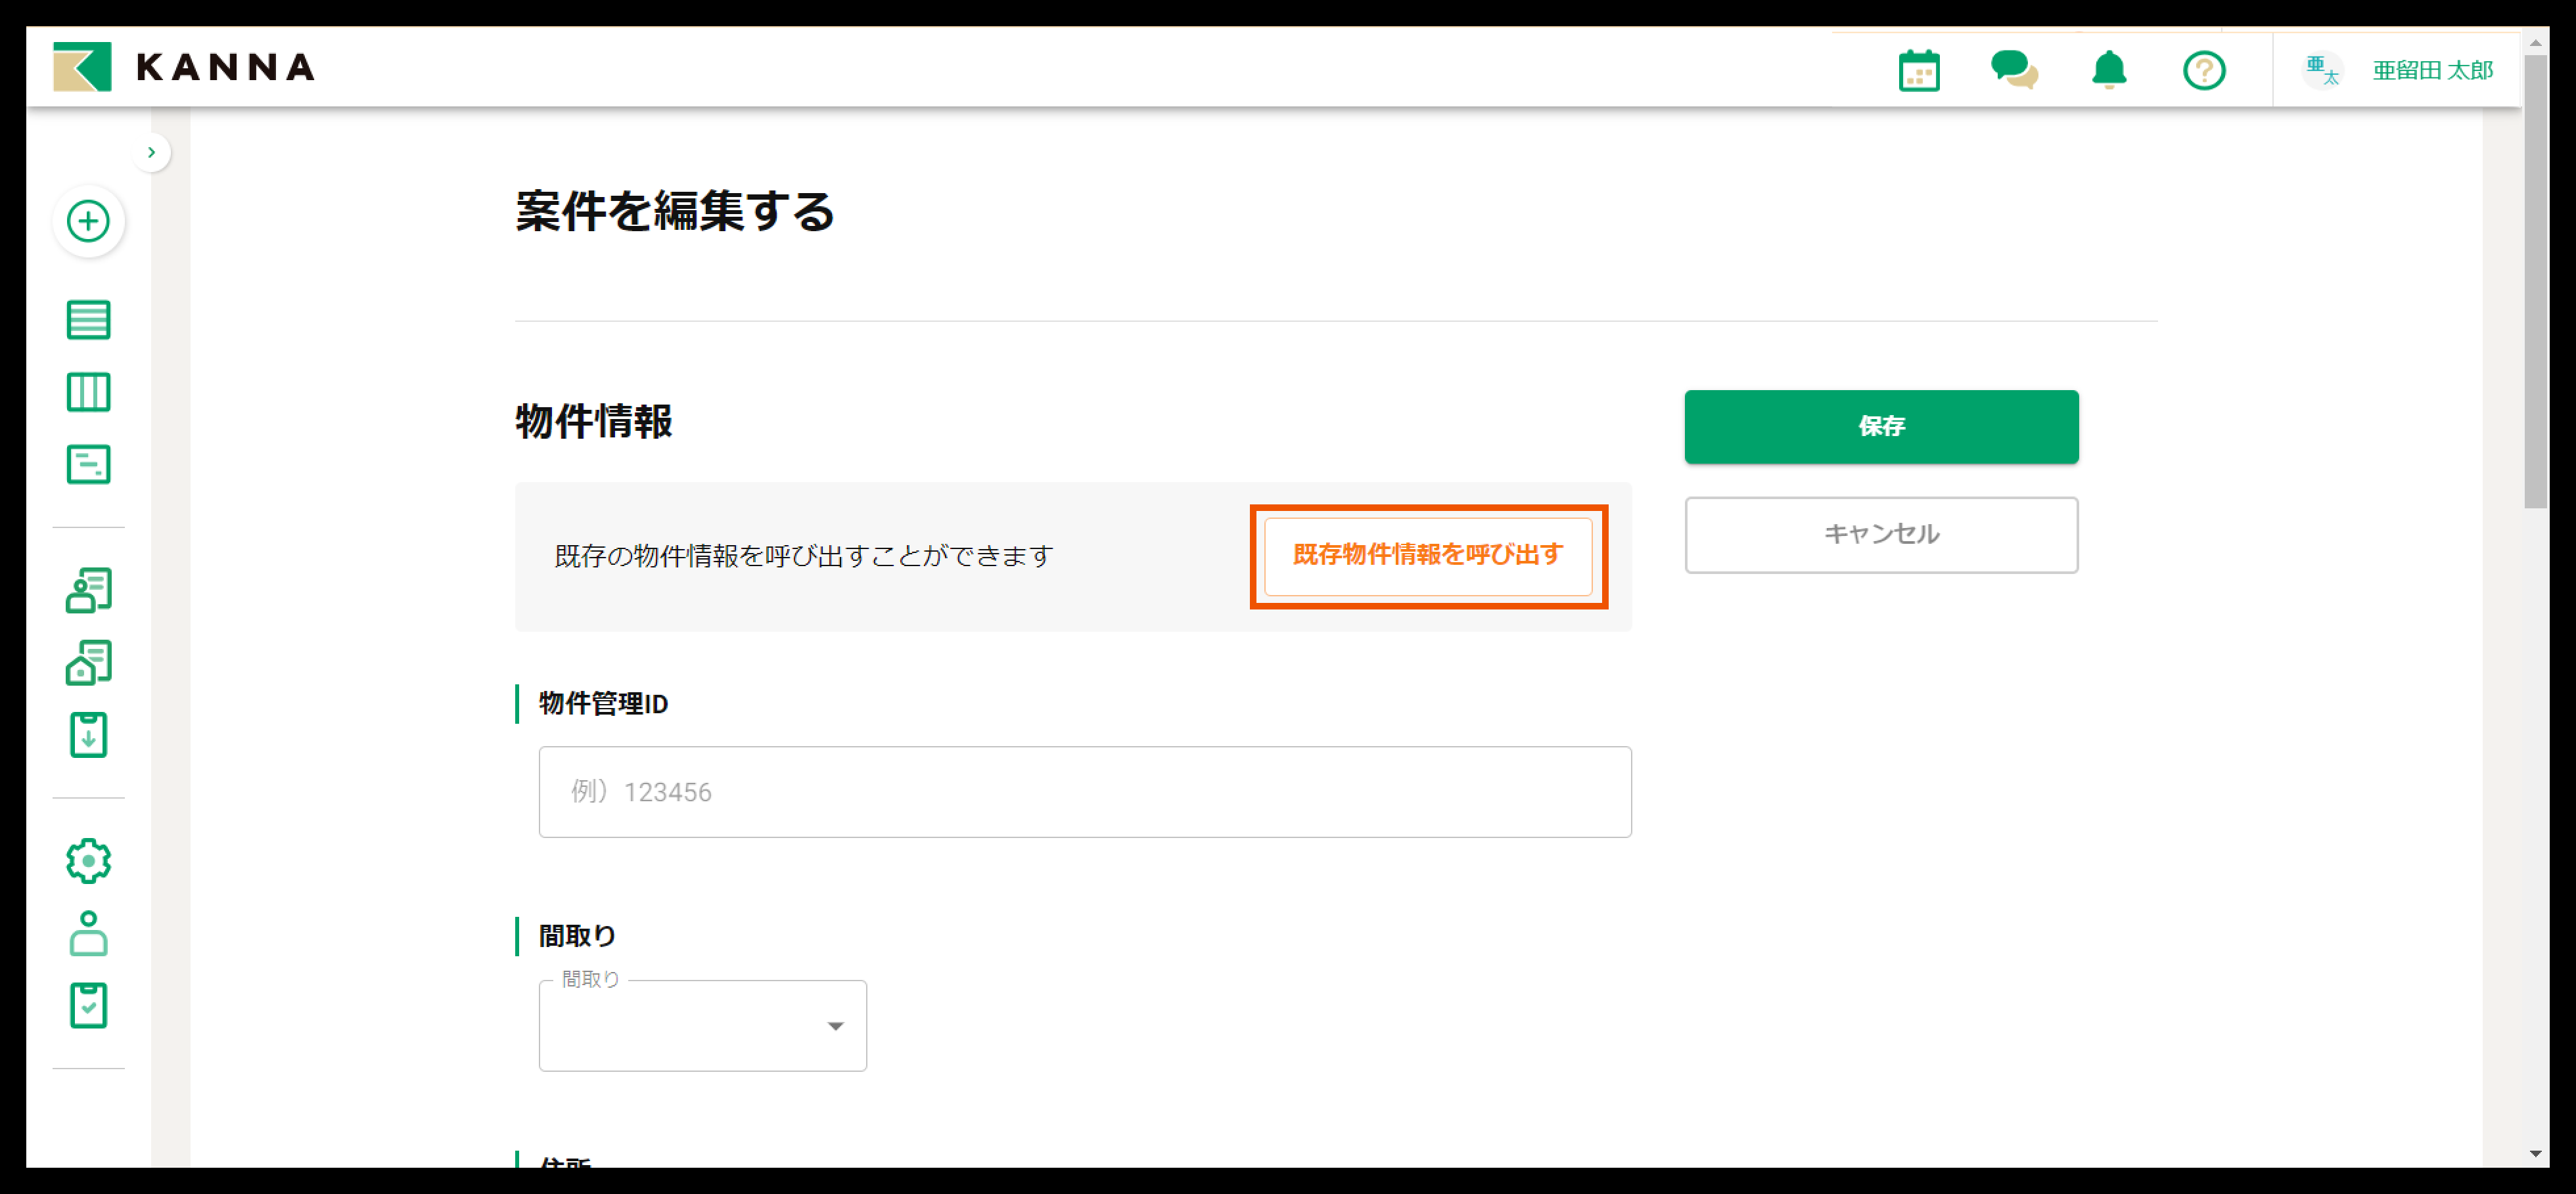Open the settings gear icon in sidebar
2576x1194 pixels.
pos(88,860)
